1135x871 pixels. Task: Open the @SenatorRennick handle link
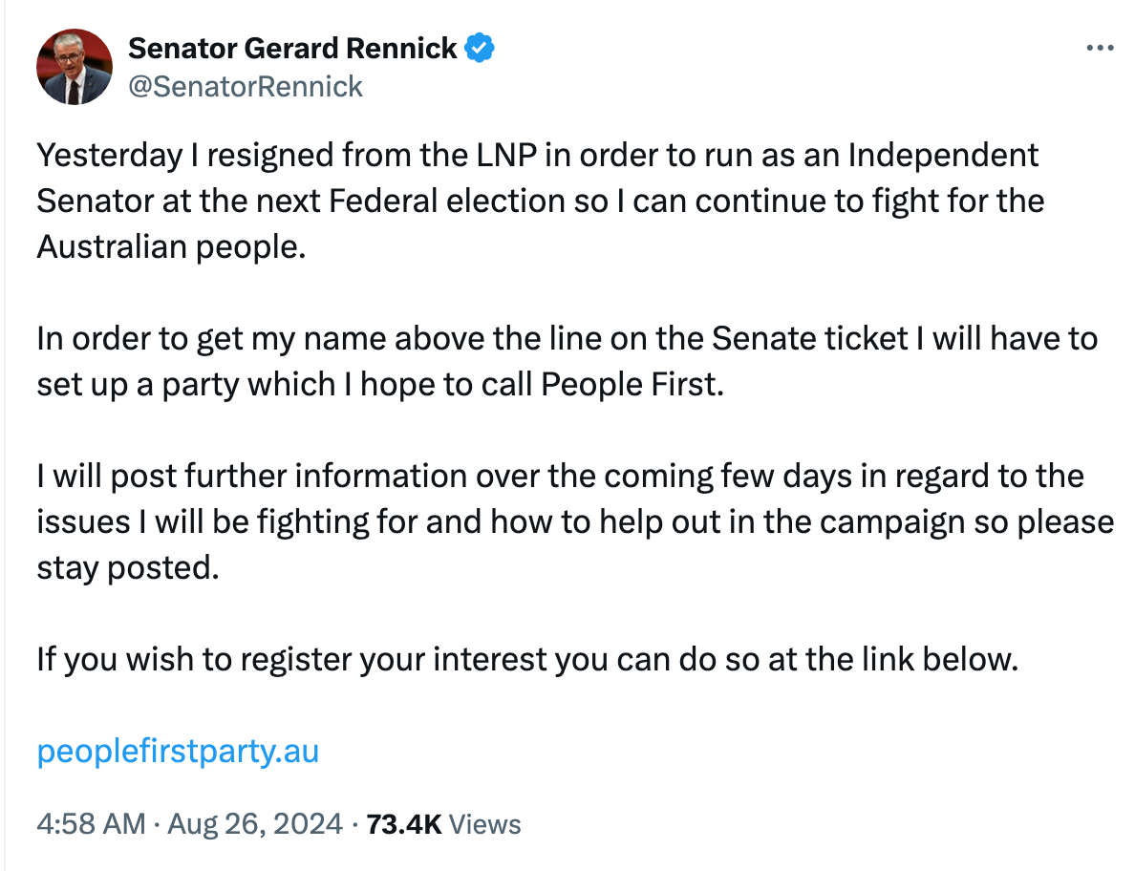point(246,87)
